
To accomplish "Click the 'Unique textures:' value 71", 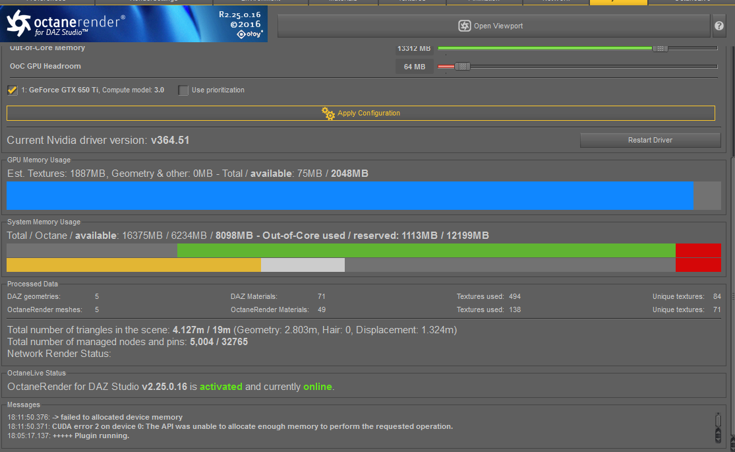I will coord(717,309).
